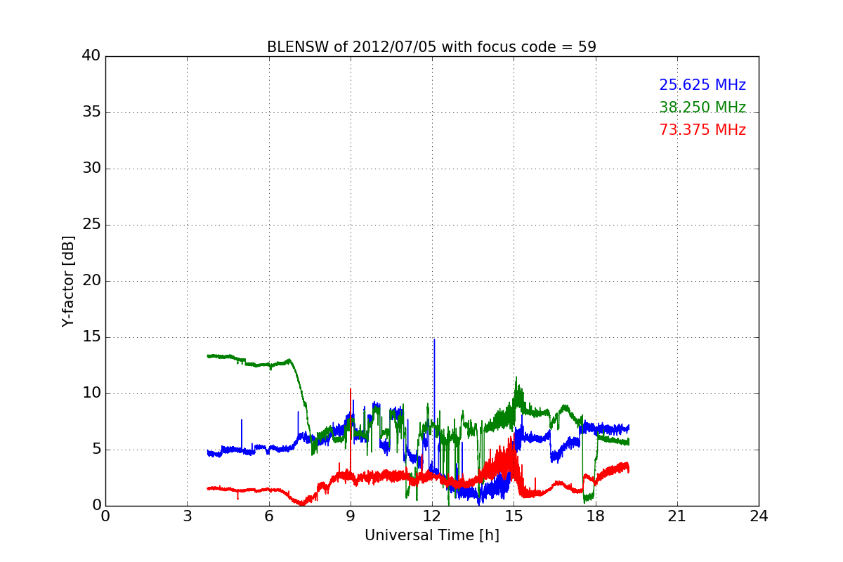Viewport: 843px width, 562px height.
Task: Click the Y-factor [dB] axis label
Action: (68, 281)
